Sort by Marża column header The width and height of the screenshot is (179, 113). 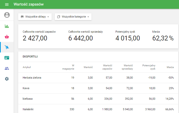point(170,67)
